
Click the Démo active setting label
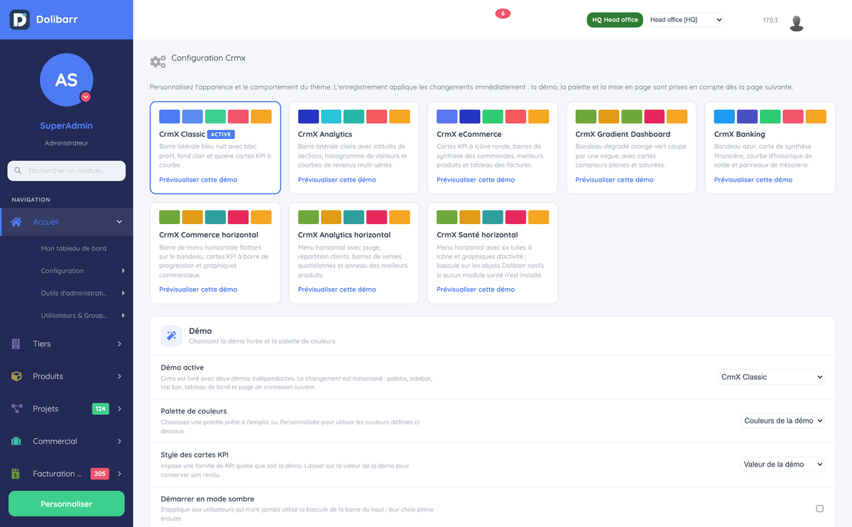click(182, 367)
